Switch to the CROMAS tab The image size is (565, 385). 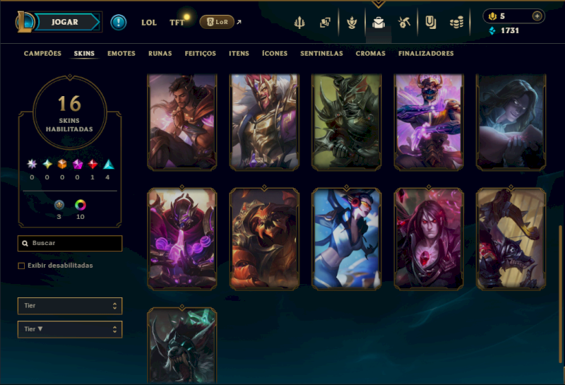(370, 54)
